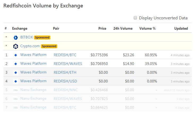Enable the Display Unconverted Data checkbox
Image resolution: width=196 pixels, height=114 pixels.
135,18
